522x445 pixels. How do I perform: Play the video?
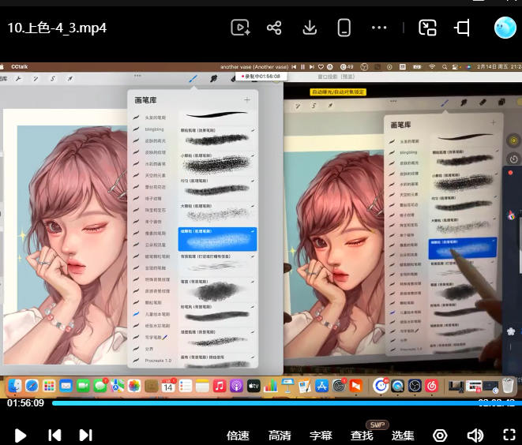pyautogui.click(x=21, y=435)
